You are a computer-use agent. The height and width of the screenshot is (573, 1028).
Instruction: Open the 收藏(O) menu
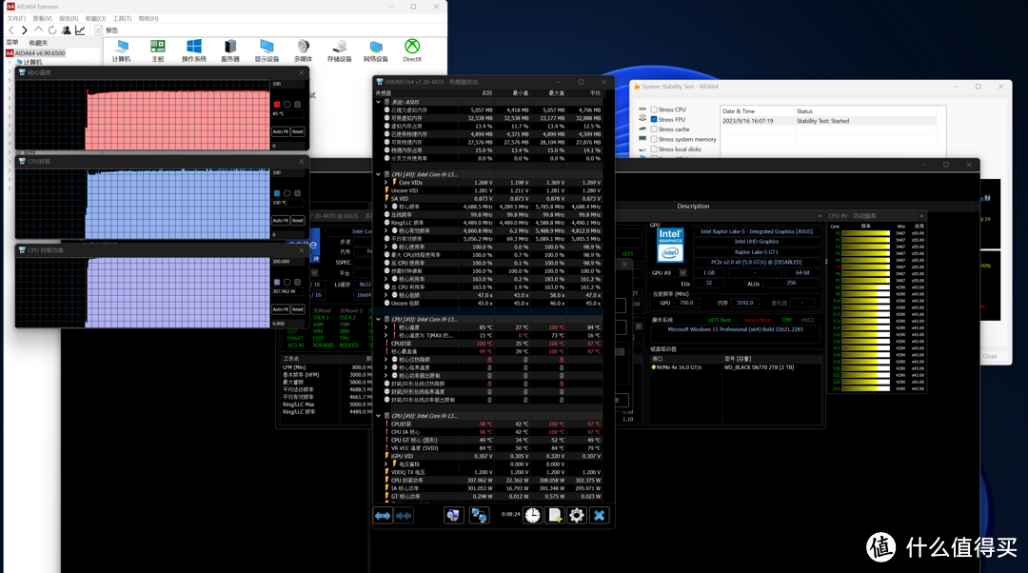95,18
